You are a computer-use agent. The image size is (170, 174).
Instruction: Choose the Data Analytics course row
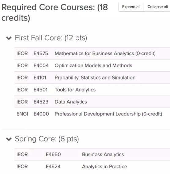(x=92, y=102)
